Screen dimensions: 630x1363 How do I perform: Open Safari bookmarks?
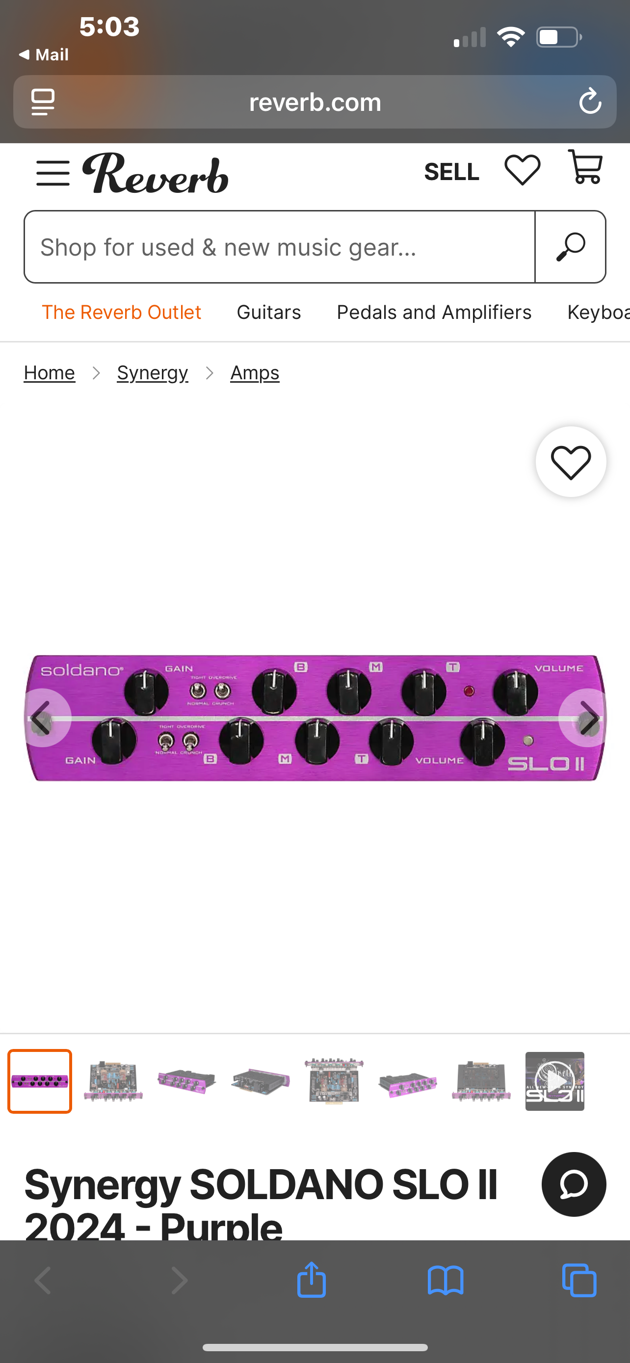446,1281
